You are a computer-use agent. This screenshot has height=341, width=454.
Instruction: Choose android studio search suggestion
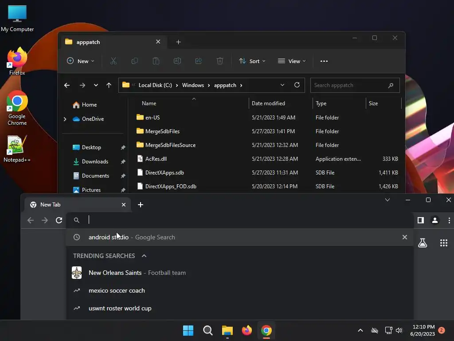point(240,237)
